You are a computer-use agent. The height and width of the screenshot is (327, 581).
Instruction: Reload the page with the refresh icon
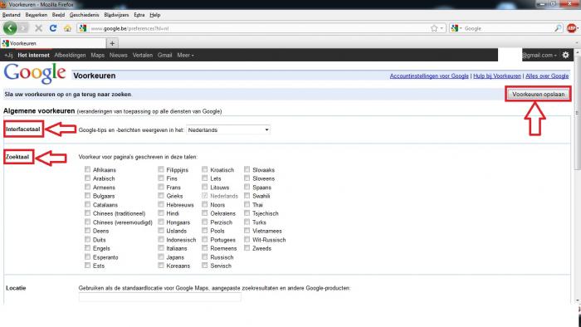tap(53, 28)
